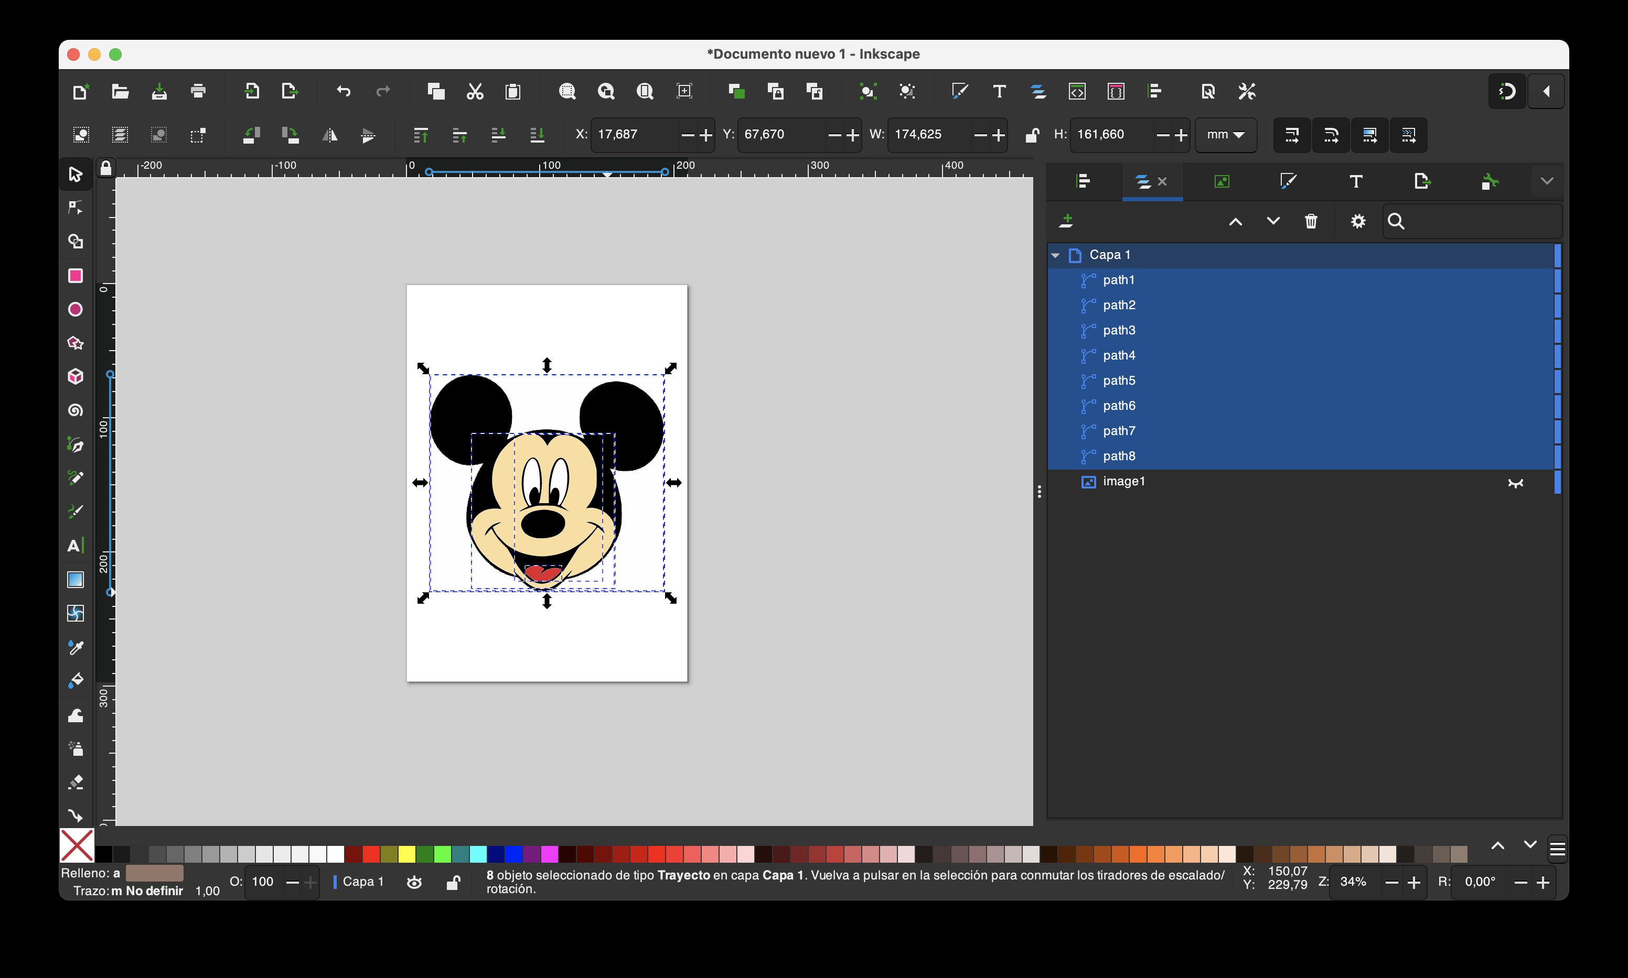Switch to Export dialog tab
This screenshot has height=978, width=1628.
1422,181
